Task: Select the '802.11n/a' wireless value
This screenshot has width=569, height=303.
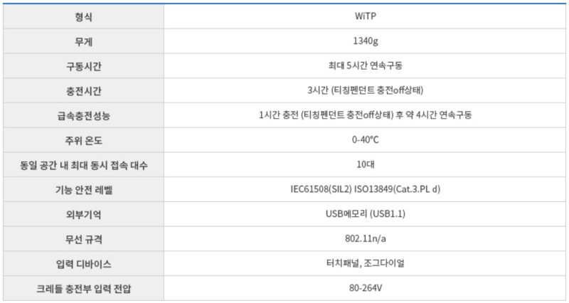Action: click(366, 238)
